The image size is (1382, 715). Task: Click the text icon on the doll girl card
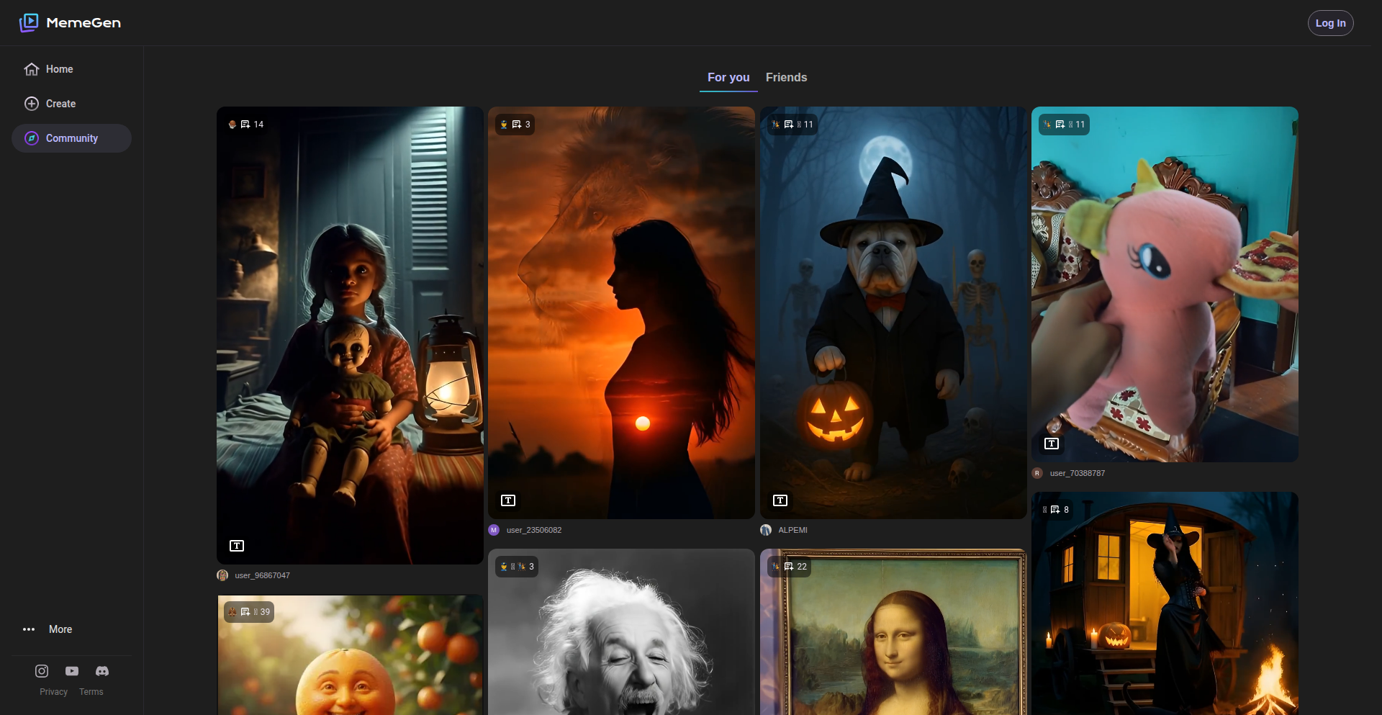237,546
